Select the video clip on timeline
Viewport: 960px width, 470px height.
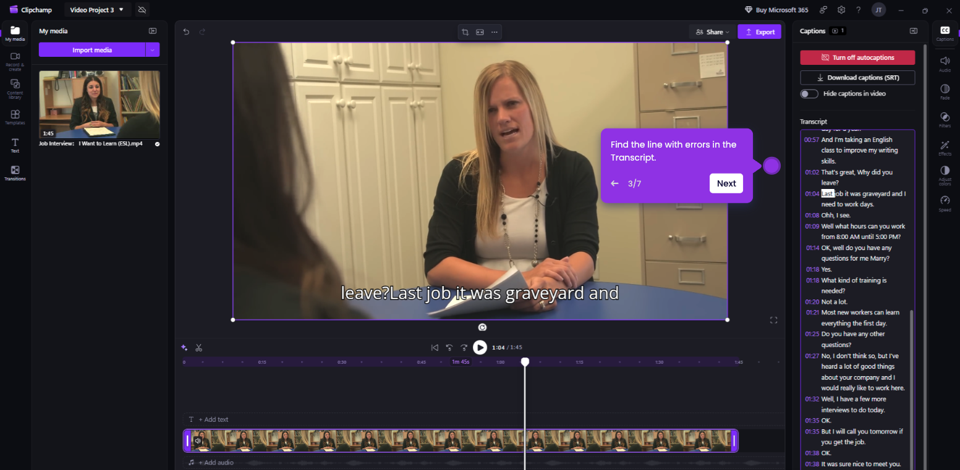click(461, 441)
